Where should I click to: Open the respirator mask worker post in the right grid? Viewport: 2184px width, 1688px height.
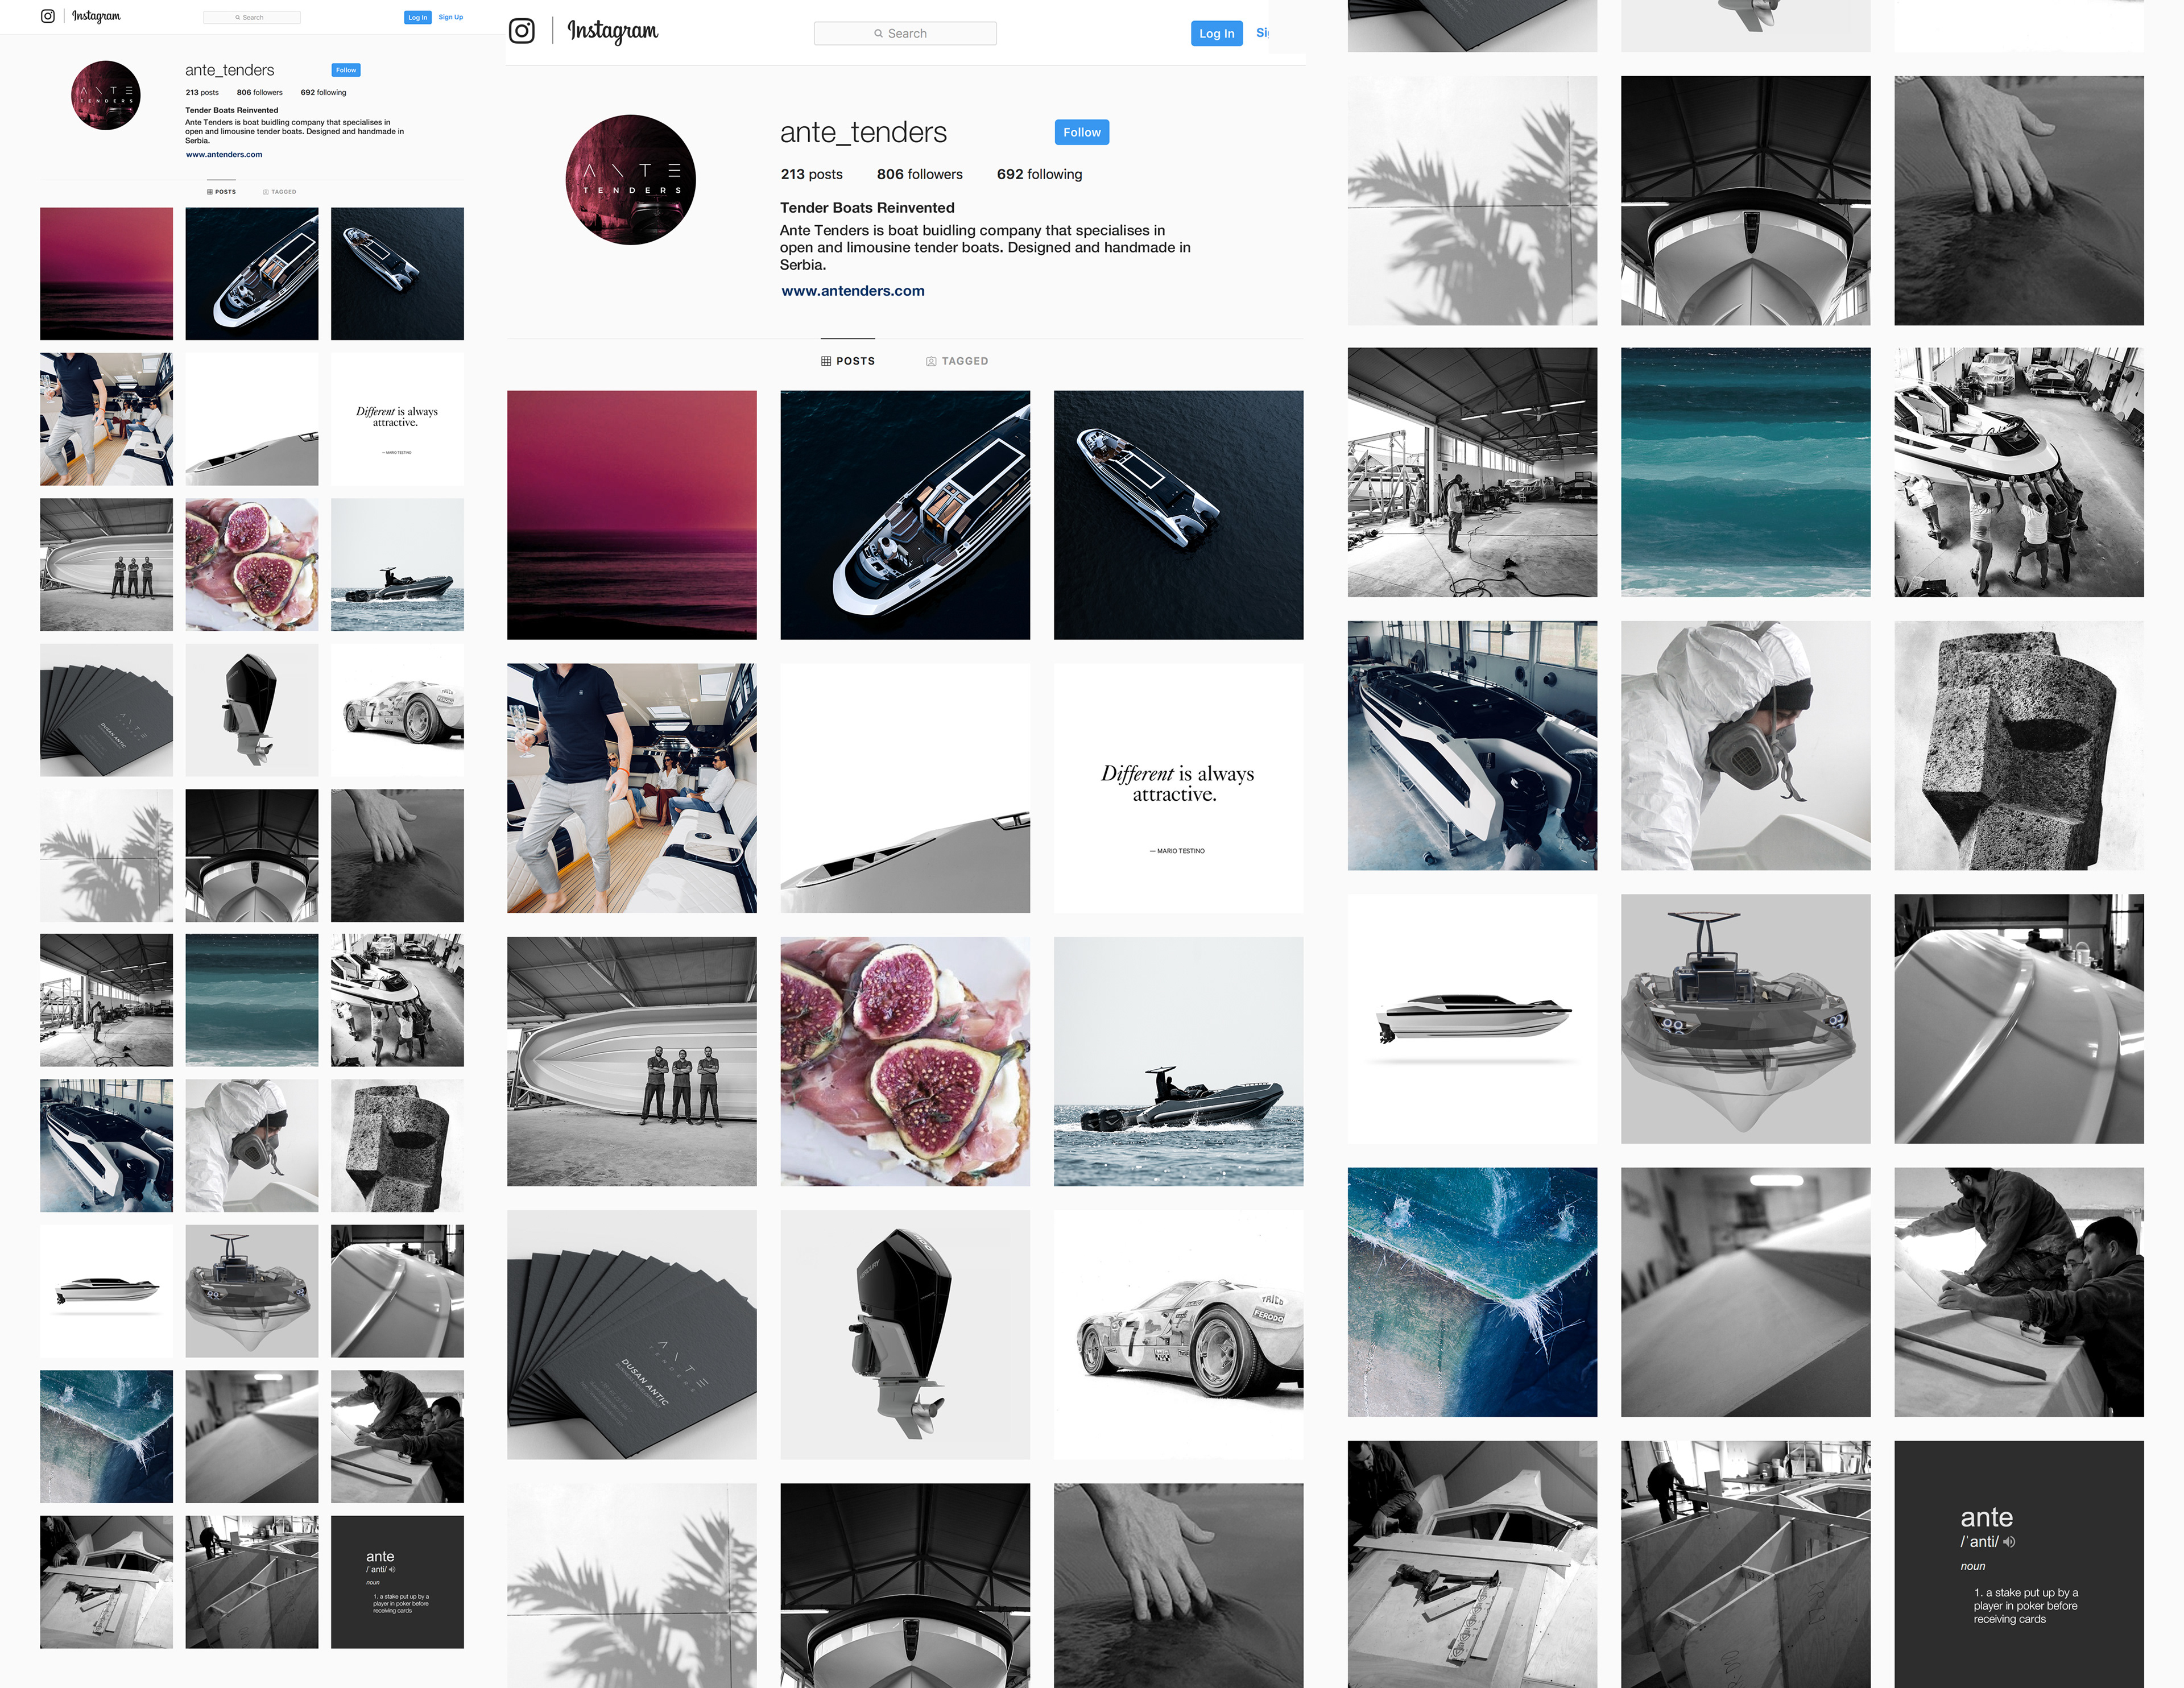[1746, 745]
